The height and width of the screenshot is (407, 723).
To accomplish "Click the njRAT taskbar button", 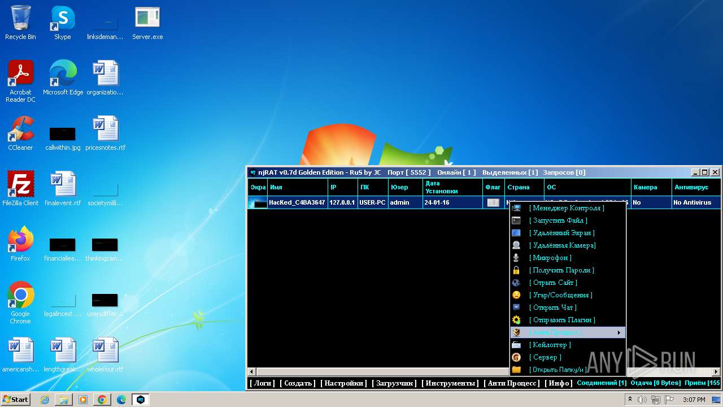I will pos(141,400).
